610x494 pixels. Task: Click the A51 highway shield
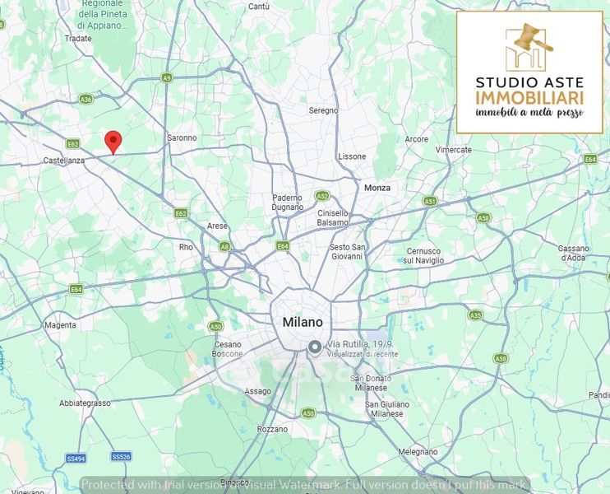click(x=430, y=201)
